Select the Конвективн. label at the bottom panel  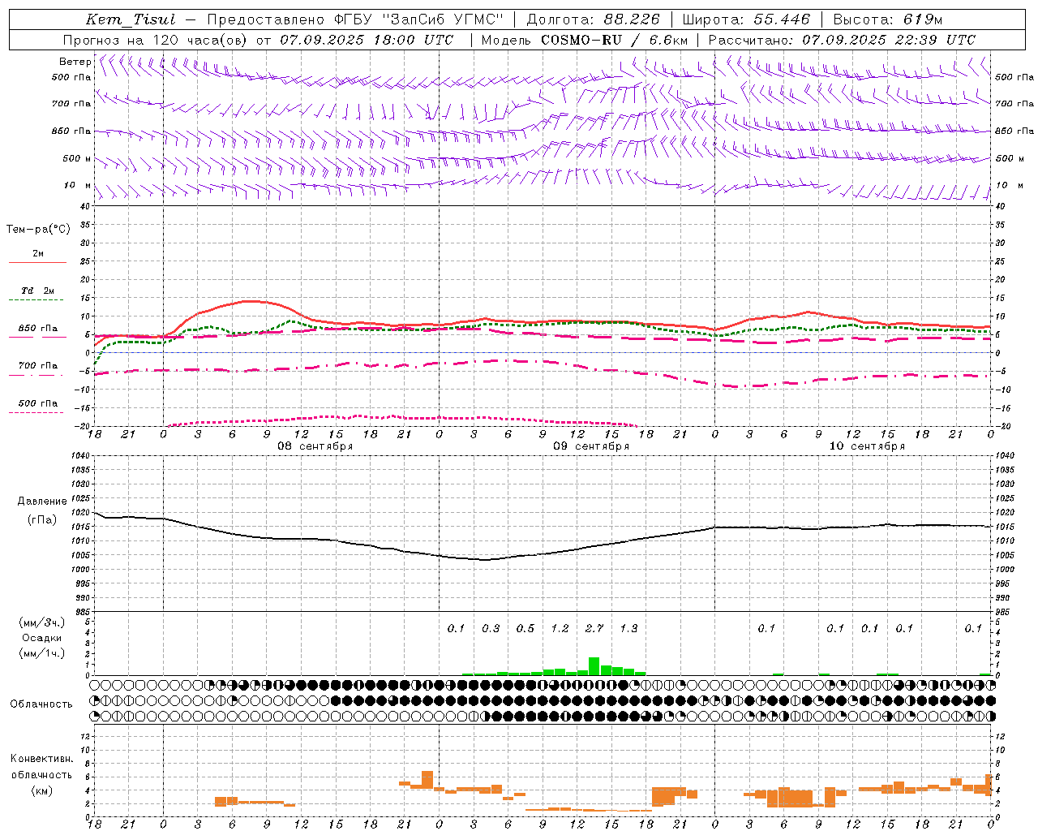coord(41,759)
